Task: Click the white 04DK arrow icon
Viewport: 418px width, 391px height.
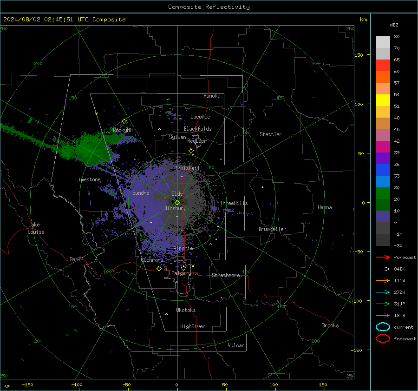Action: point(383,269)
